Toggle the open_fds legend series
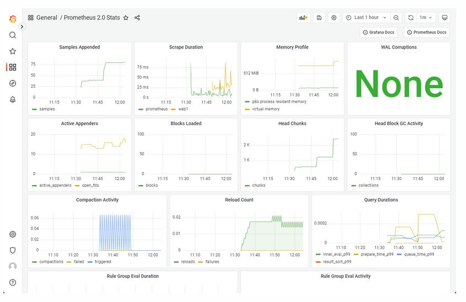 click(90, 185)
